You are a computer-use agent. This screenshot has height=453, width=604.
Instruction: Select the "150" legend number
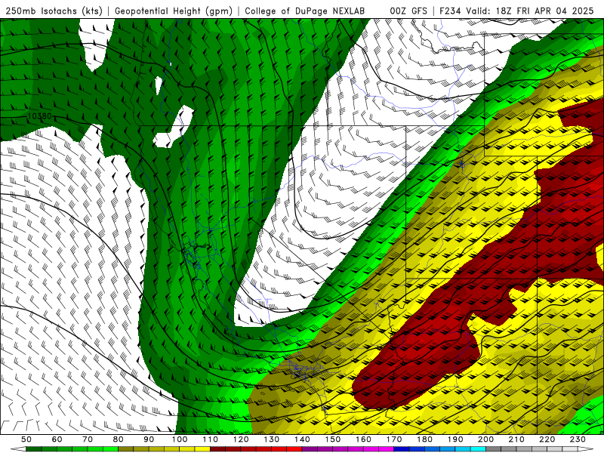(x=333, y=439)
